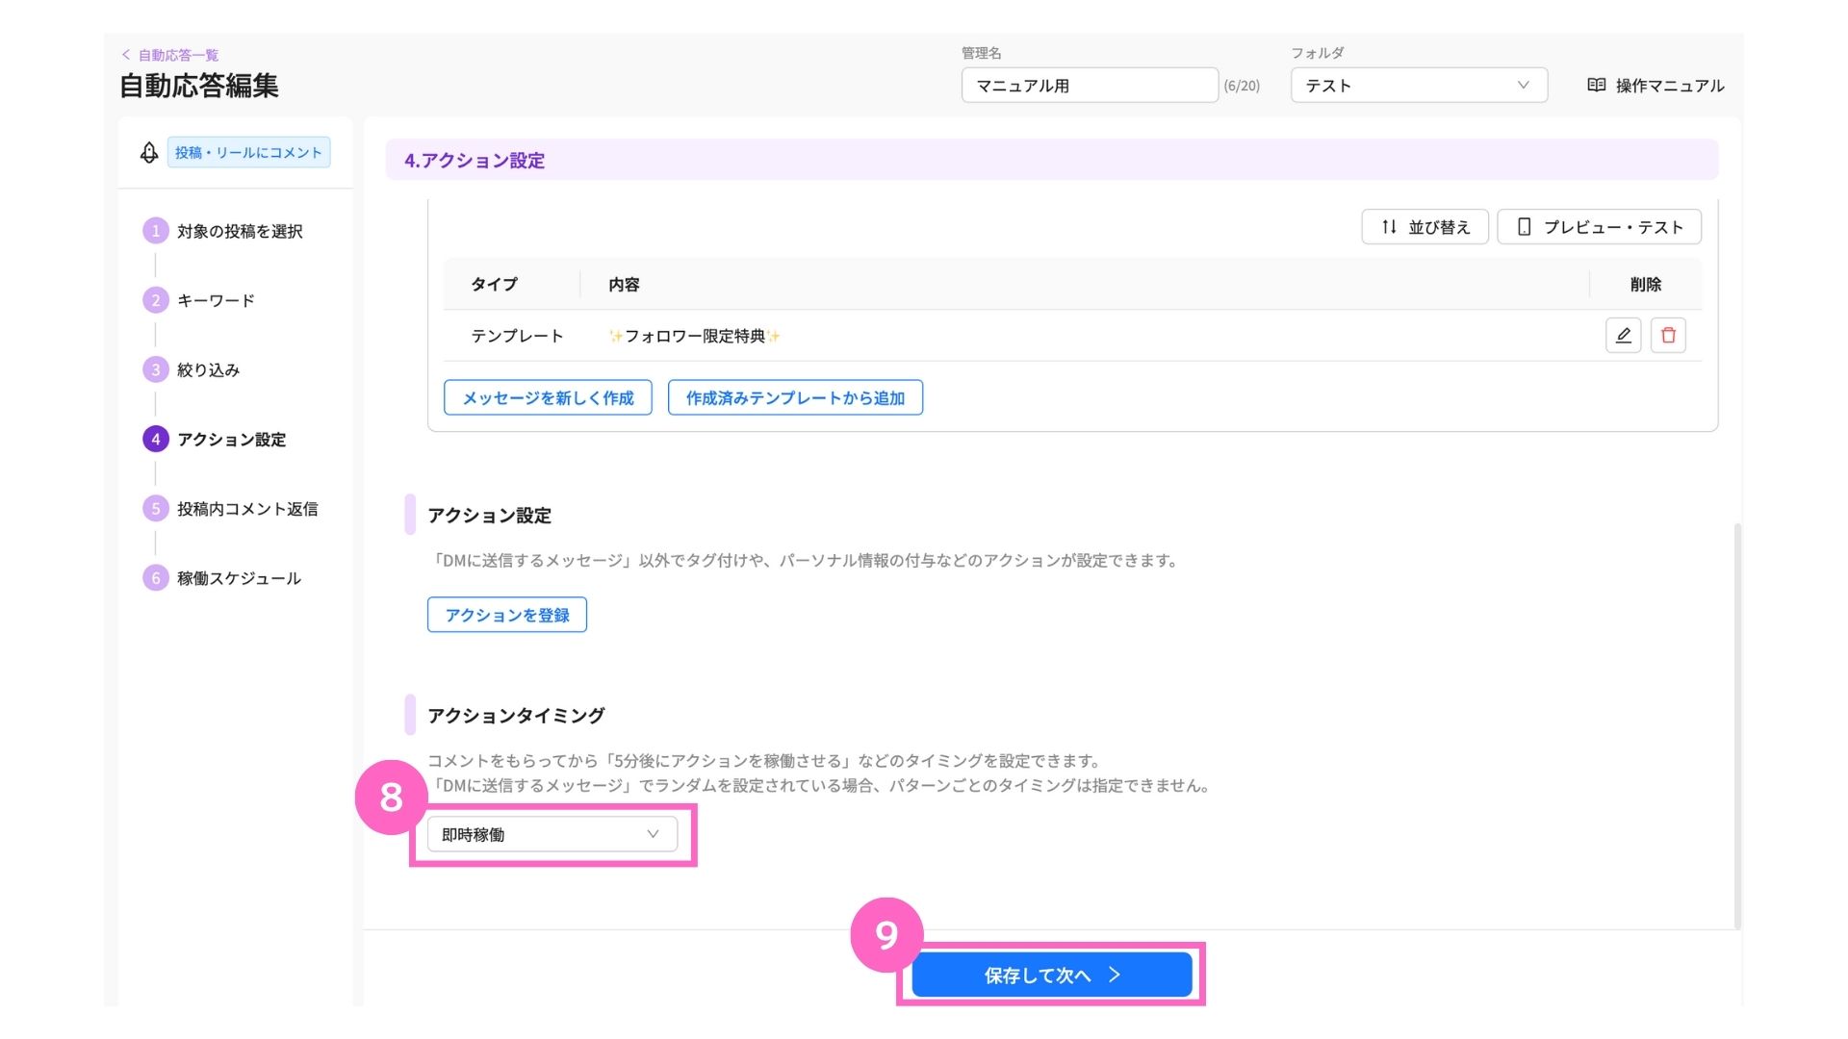Screen dimensions: 1848x1039
Task: Click テンプレート type cell
Action: point(517,336)
